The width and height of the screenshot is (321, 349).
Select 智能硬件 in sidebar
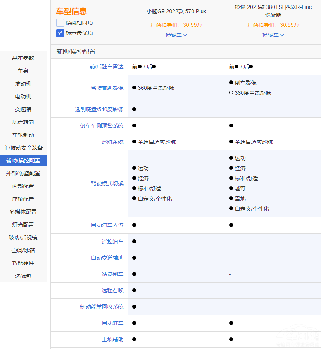pos(23,263)
